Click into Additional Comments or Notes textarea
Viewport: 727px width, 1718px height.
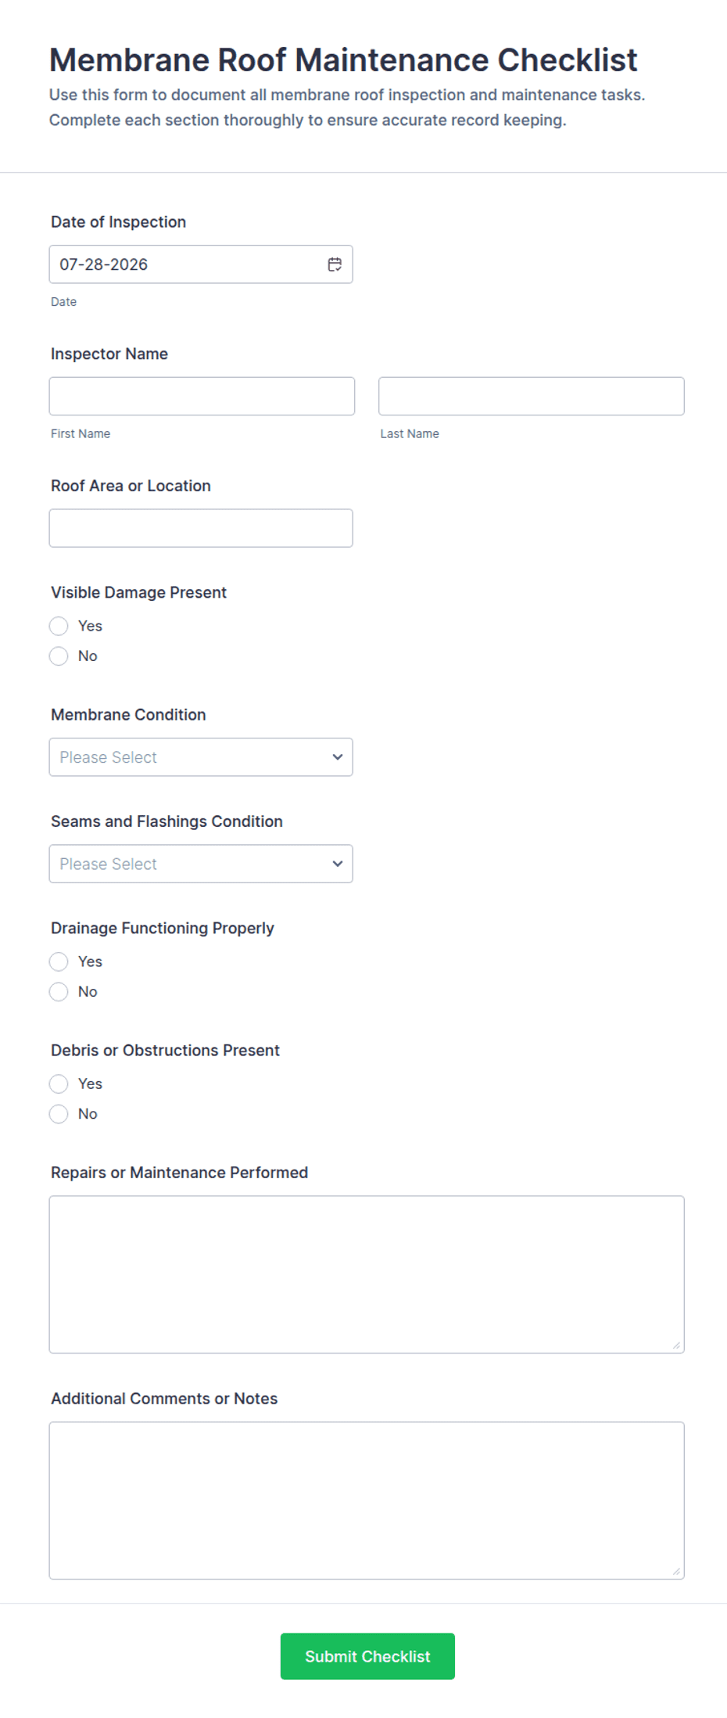367,1501
